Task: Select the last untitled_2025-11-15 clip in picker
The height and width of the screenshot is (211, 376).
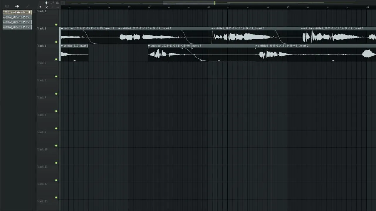Action: pyautogui.click(x=17, y=27)
